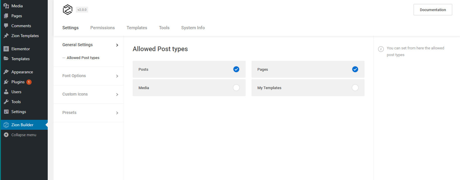
Task: Click the Collapse menu arrow icon
Action: point(6,135)
